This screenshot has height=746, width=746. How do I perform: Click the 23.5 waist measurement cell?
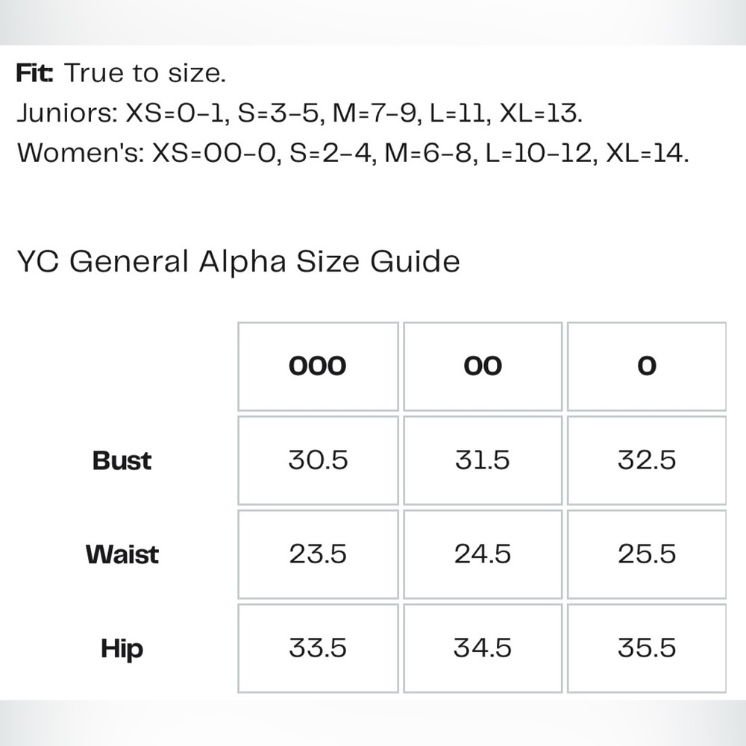[318, 554]
